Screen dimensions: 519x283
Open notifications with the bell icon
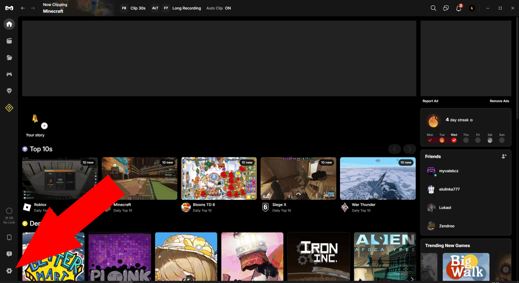pyautogui.click(x=459, y=8)
